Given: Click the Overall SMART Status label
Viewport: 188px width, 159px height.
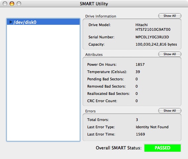Looking at the screenshot, I should coord(119,148).
